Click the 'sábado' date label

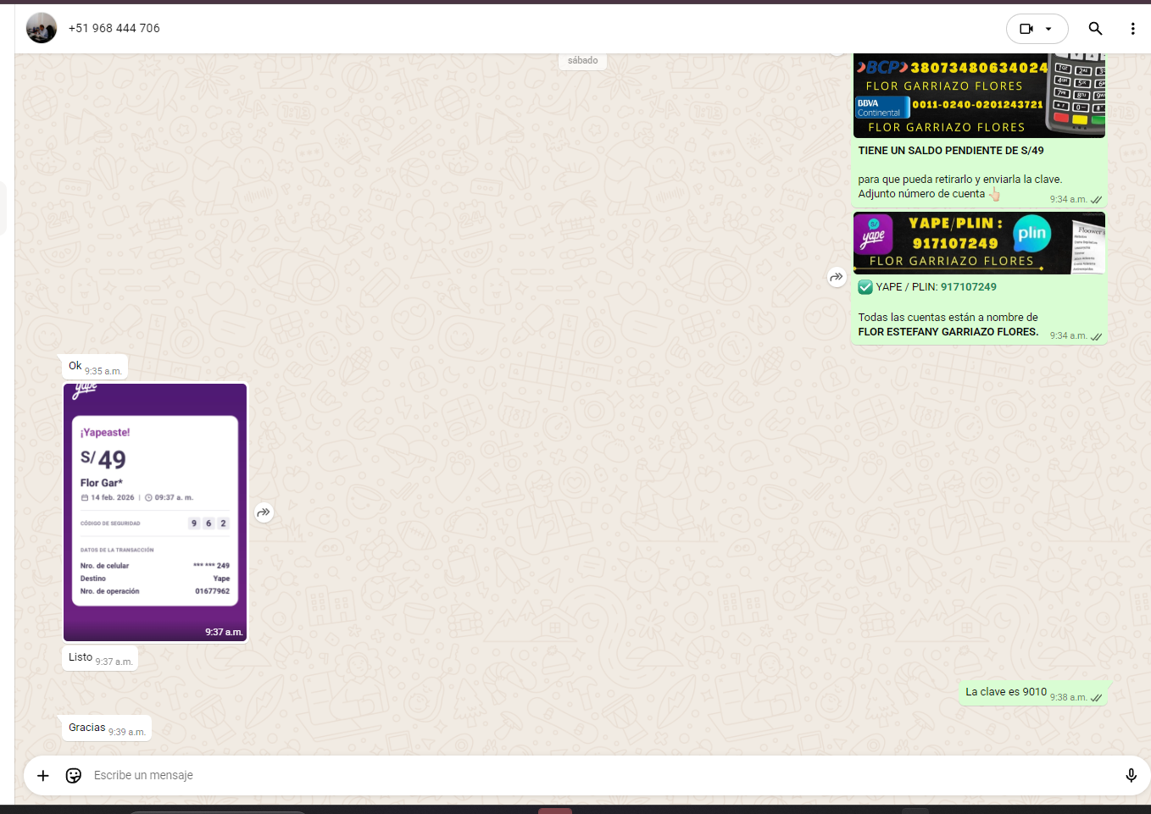pyautogui.click(x=582, y=61)
